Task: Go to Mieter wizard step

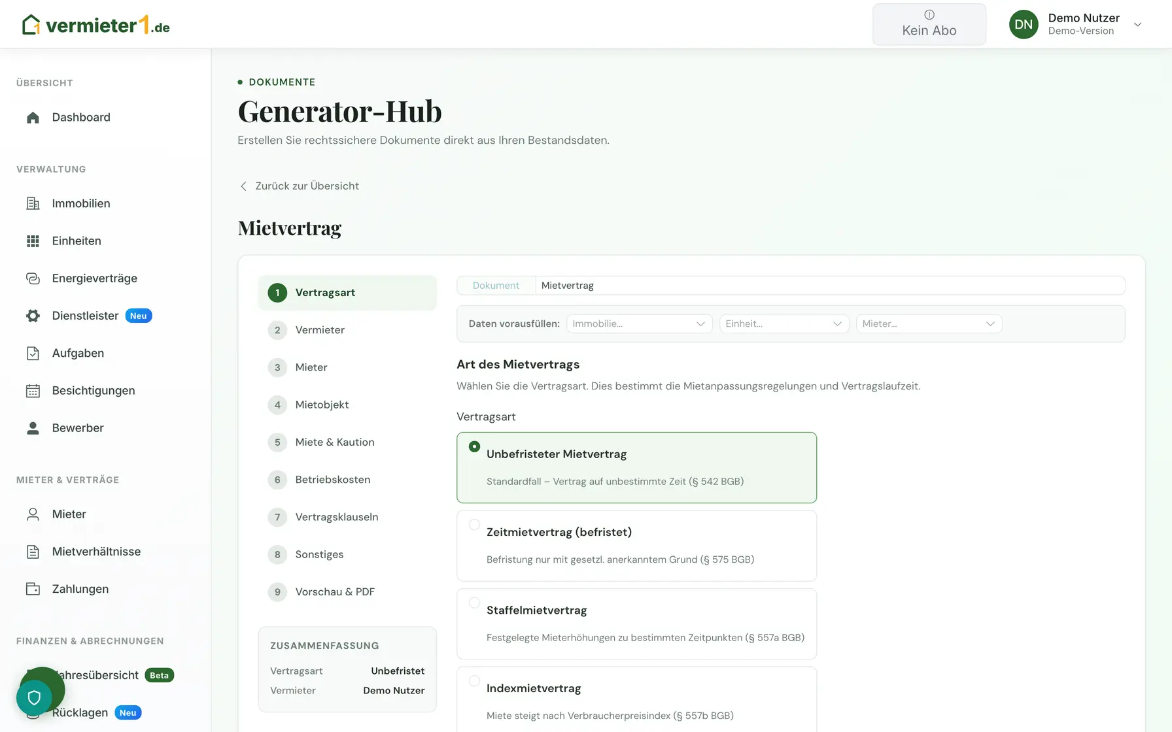Action: (347, 367)
